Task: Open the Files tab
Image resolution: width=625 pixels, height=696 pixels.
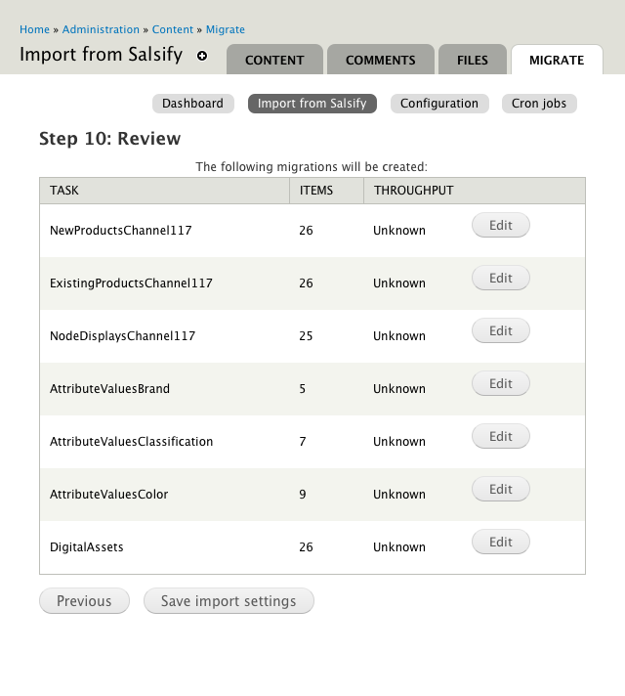Action: tap(473, 60)
